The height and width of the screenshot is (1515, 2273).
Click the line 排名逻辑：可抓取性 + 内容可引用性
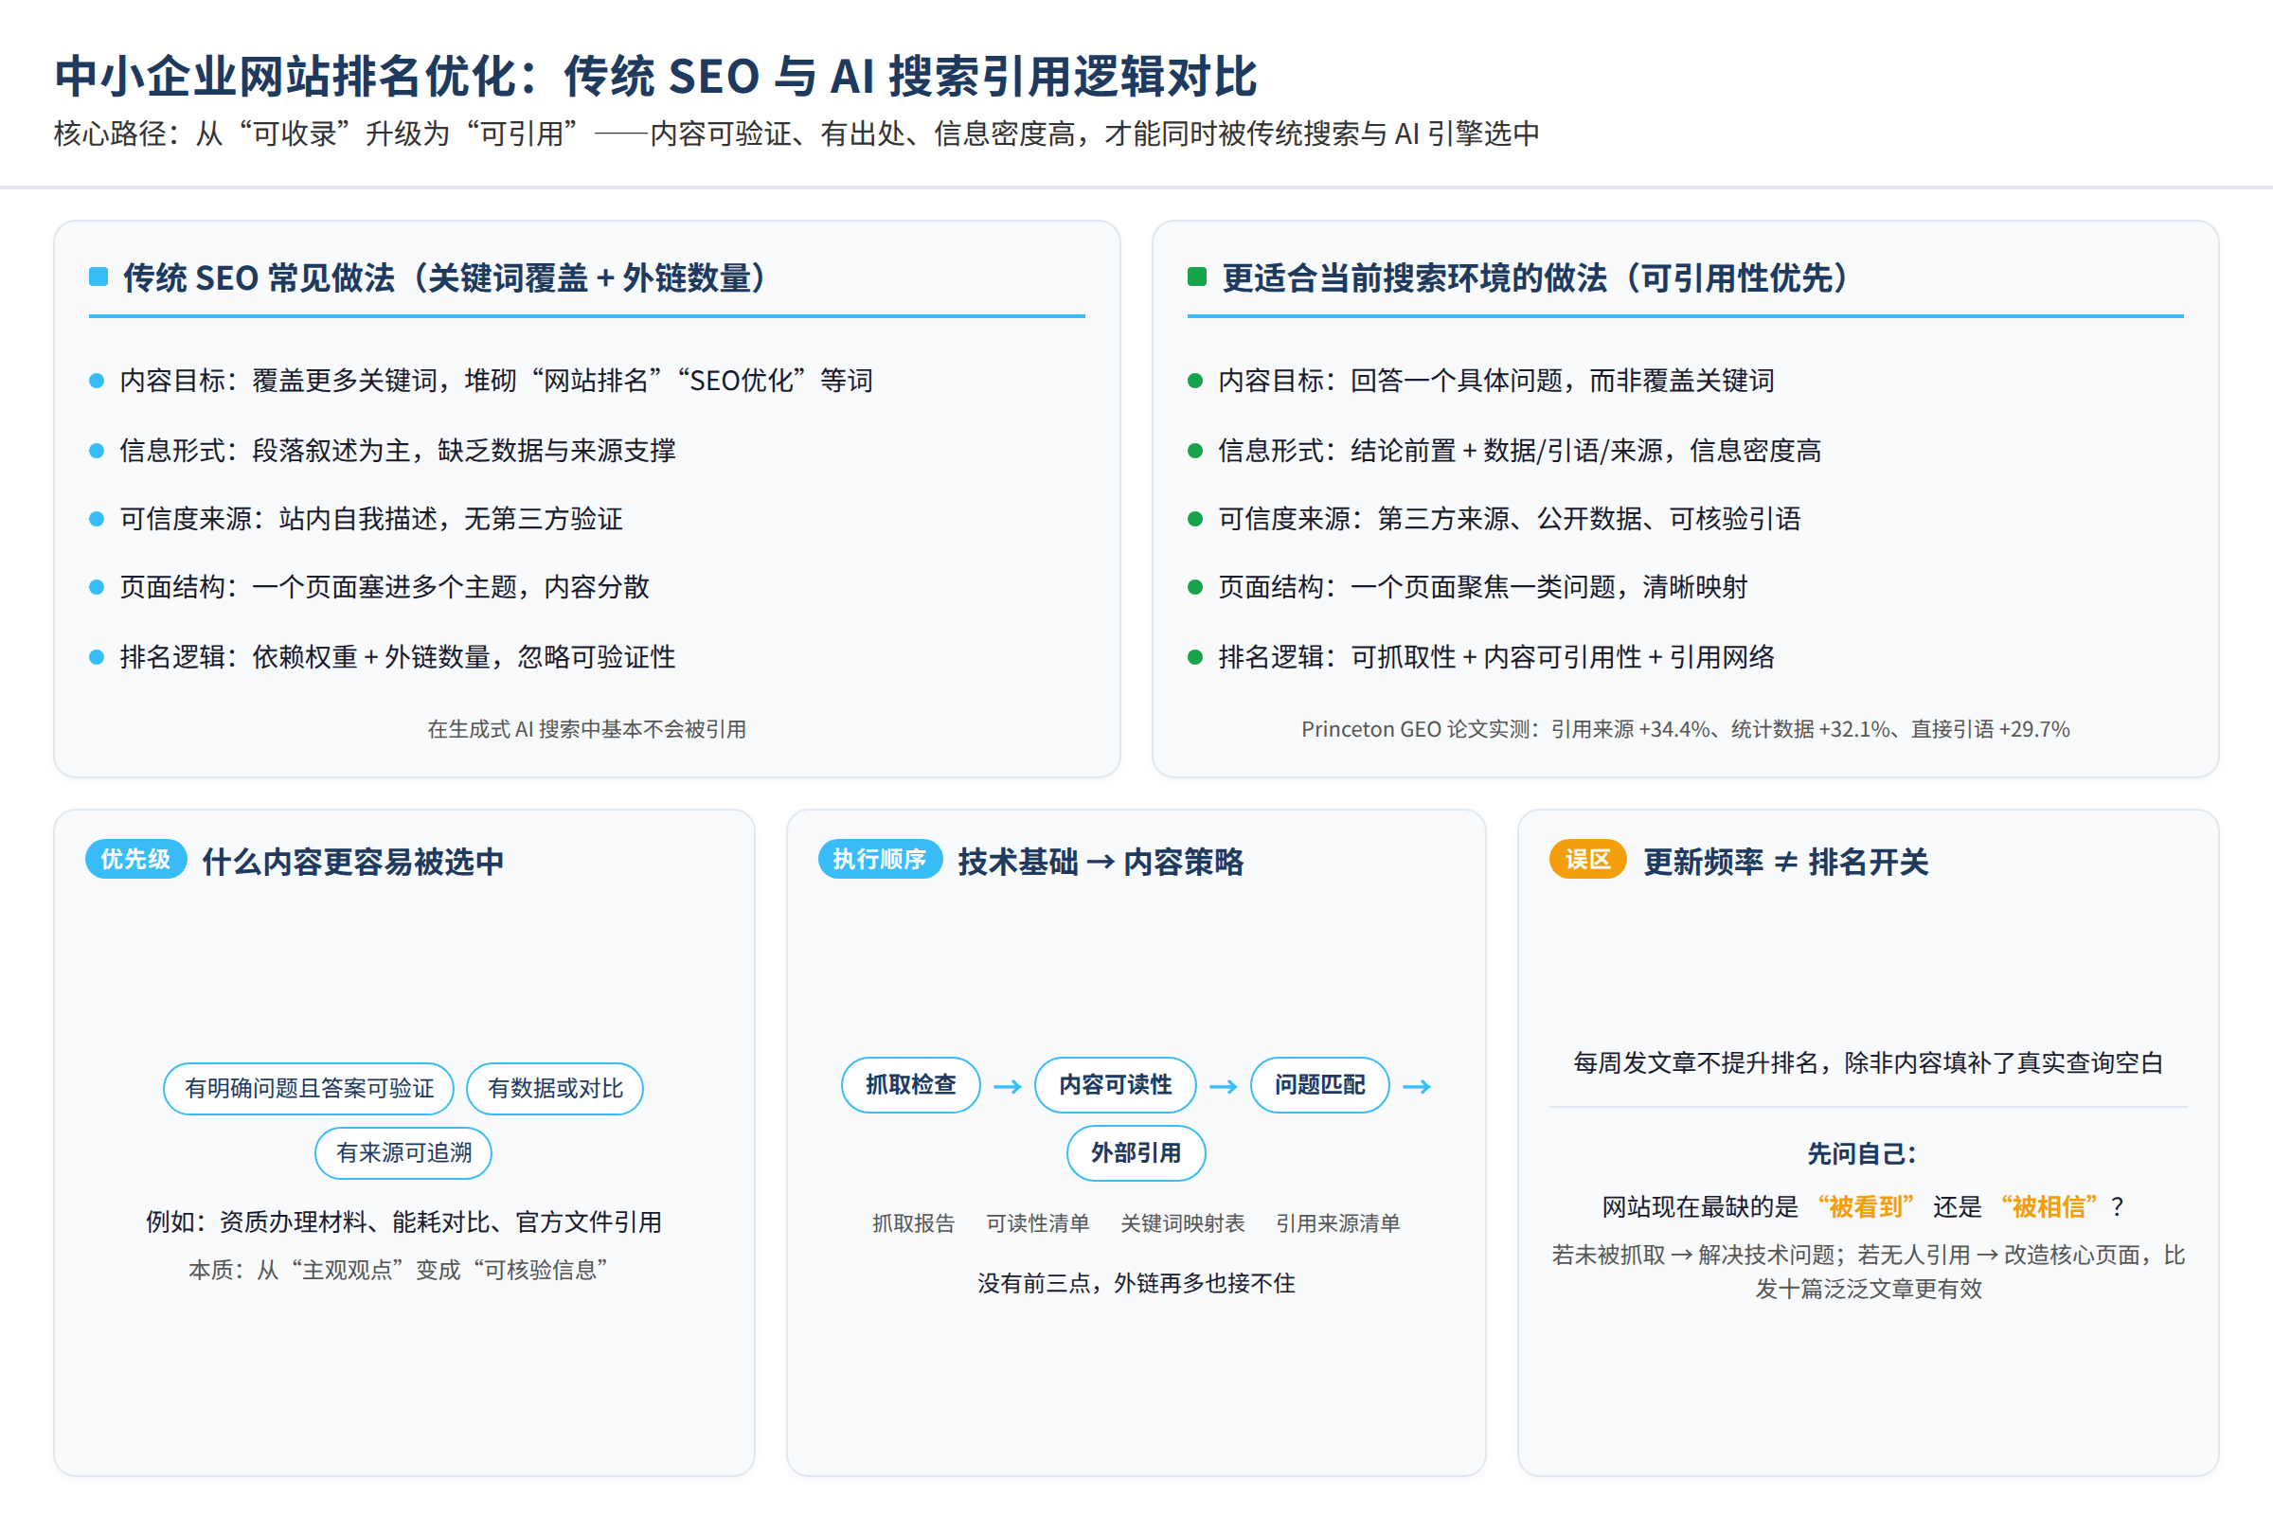[x=1496, y=657]
